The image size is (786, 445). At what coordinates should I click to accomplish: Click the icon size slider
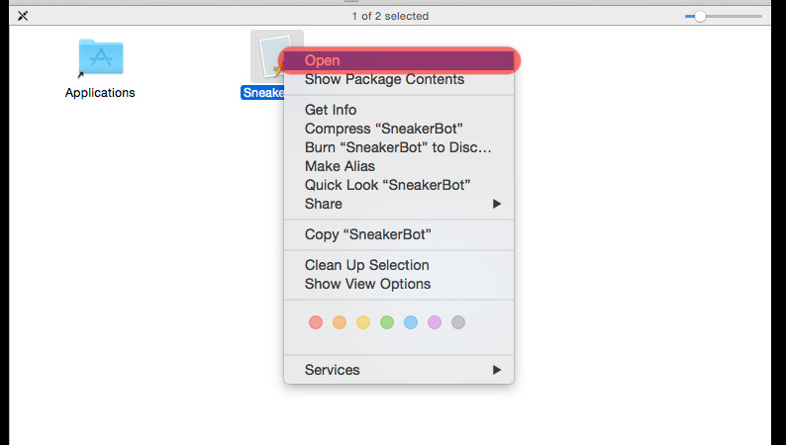725,17
